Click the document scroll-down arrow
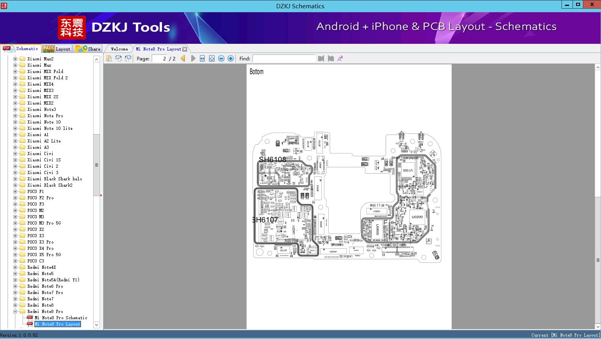The image size is (601, 339). 598,326
